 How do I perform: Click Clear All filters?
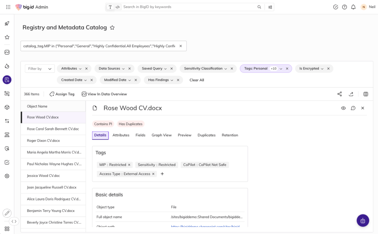[197, 80]
